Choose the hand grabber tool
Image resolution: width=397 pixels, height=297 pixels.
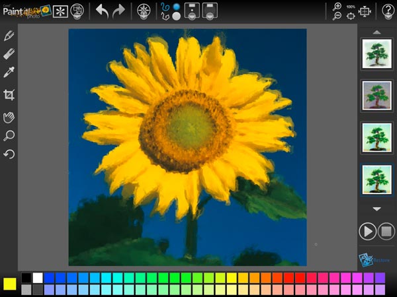click(9, 116)
